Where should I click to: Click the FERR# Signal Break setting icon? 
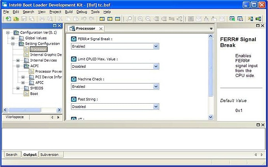[x=74, y=39]
